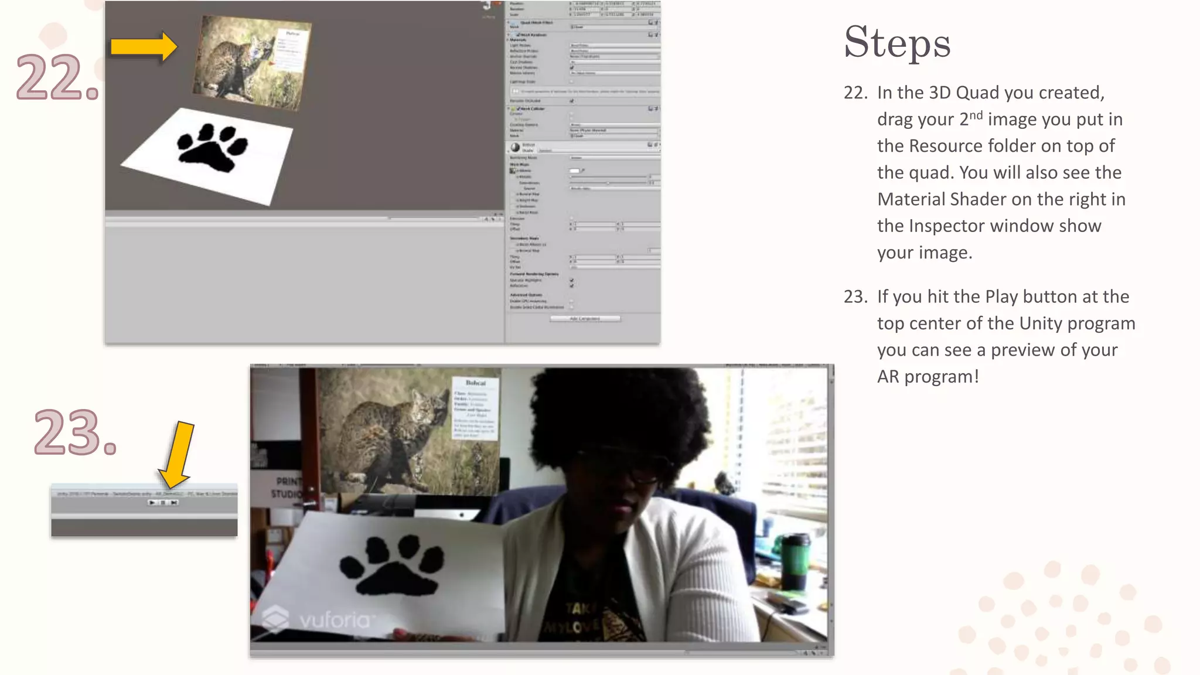Image resolution: width=1200 pixels, height=675 pixels.
Task: Open the Bobcat material gear menu
Action: click(656, 145)
